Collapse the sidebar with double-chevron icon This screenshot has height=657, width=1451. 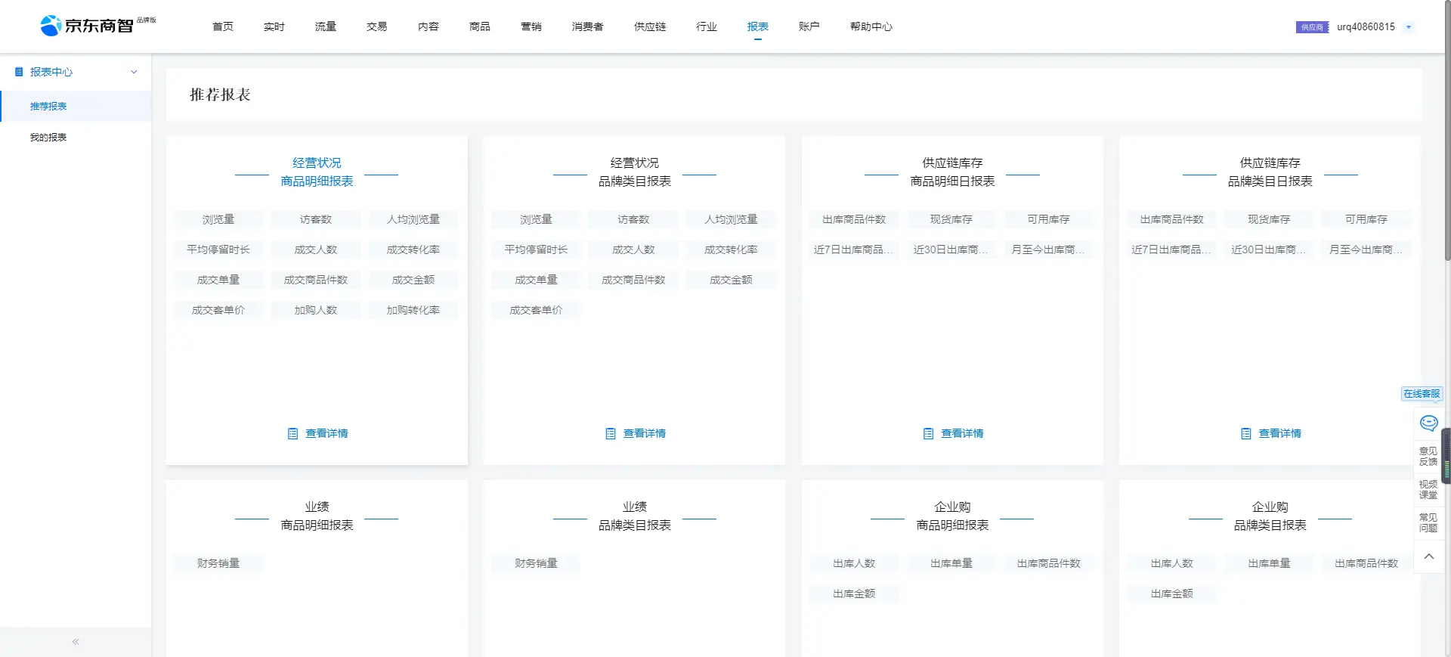pyautogui.click(x=76, y=642)
